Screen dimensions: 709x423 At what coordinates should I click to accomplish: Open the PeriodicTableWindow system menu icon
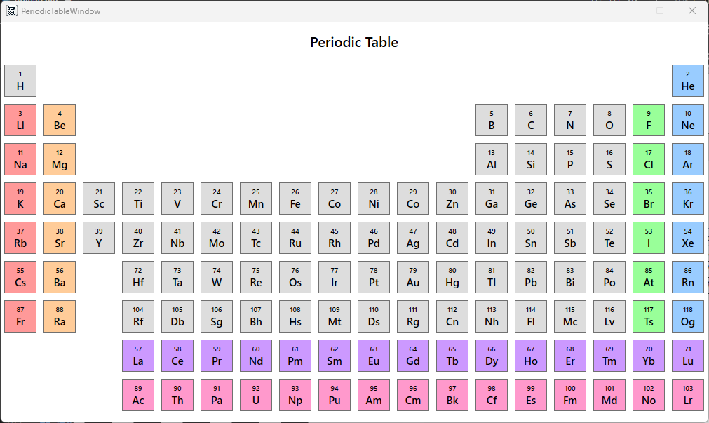[11, 11]
